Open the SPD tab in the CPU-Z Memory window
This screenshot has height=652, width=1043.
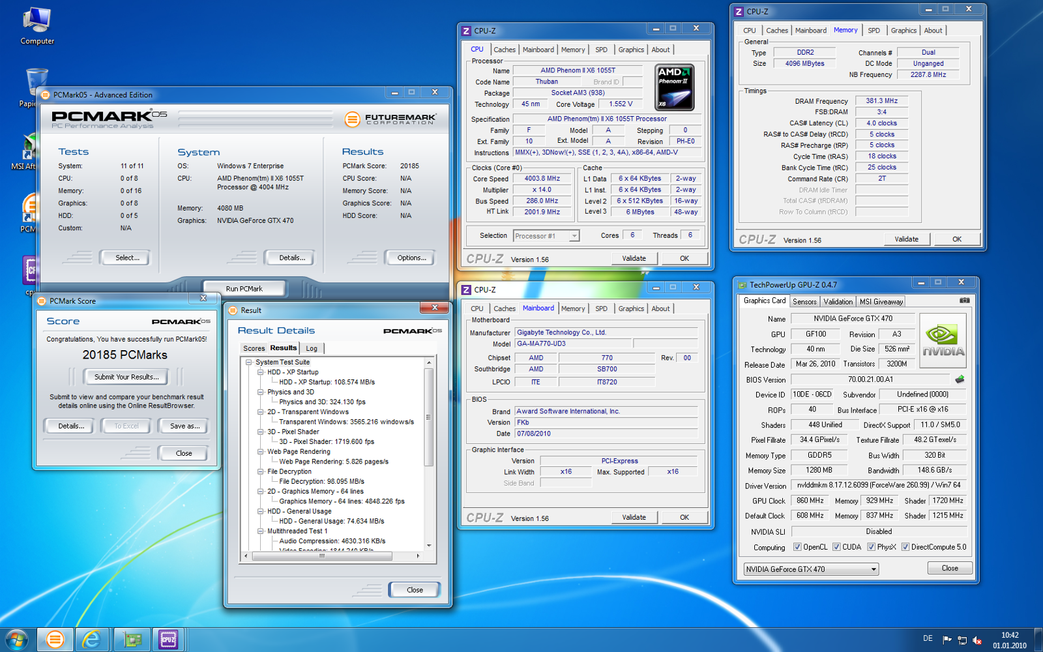point(874,31)
